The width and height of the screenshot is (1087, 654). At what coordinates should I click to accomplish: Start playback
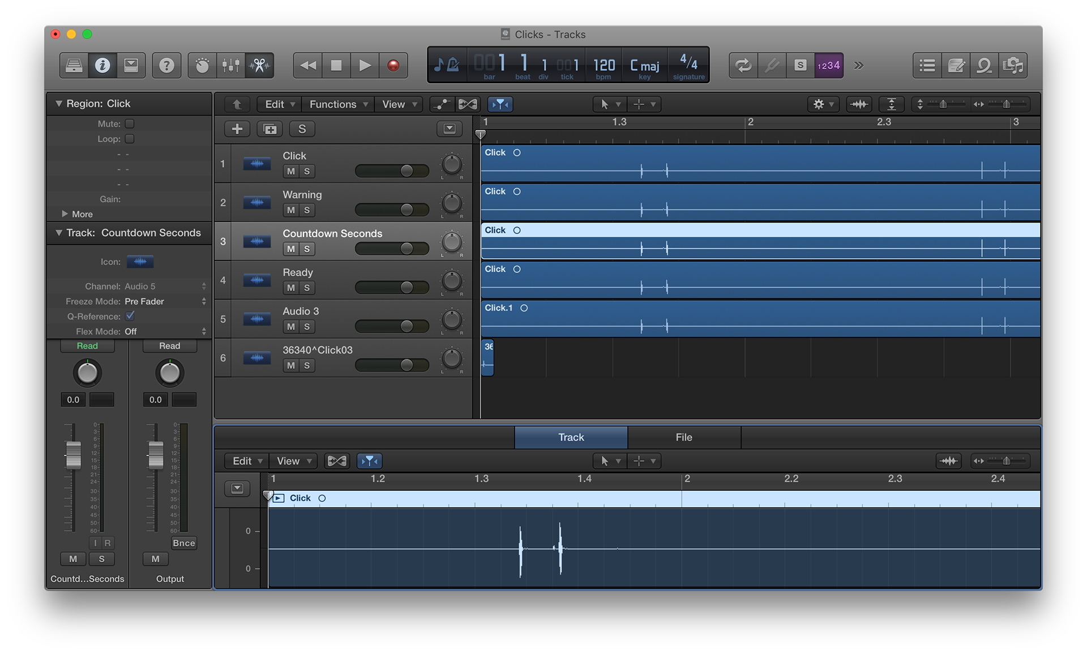coord(365,66)
